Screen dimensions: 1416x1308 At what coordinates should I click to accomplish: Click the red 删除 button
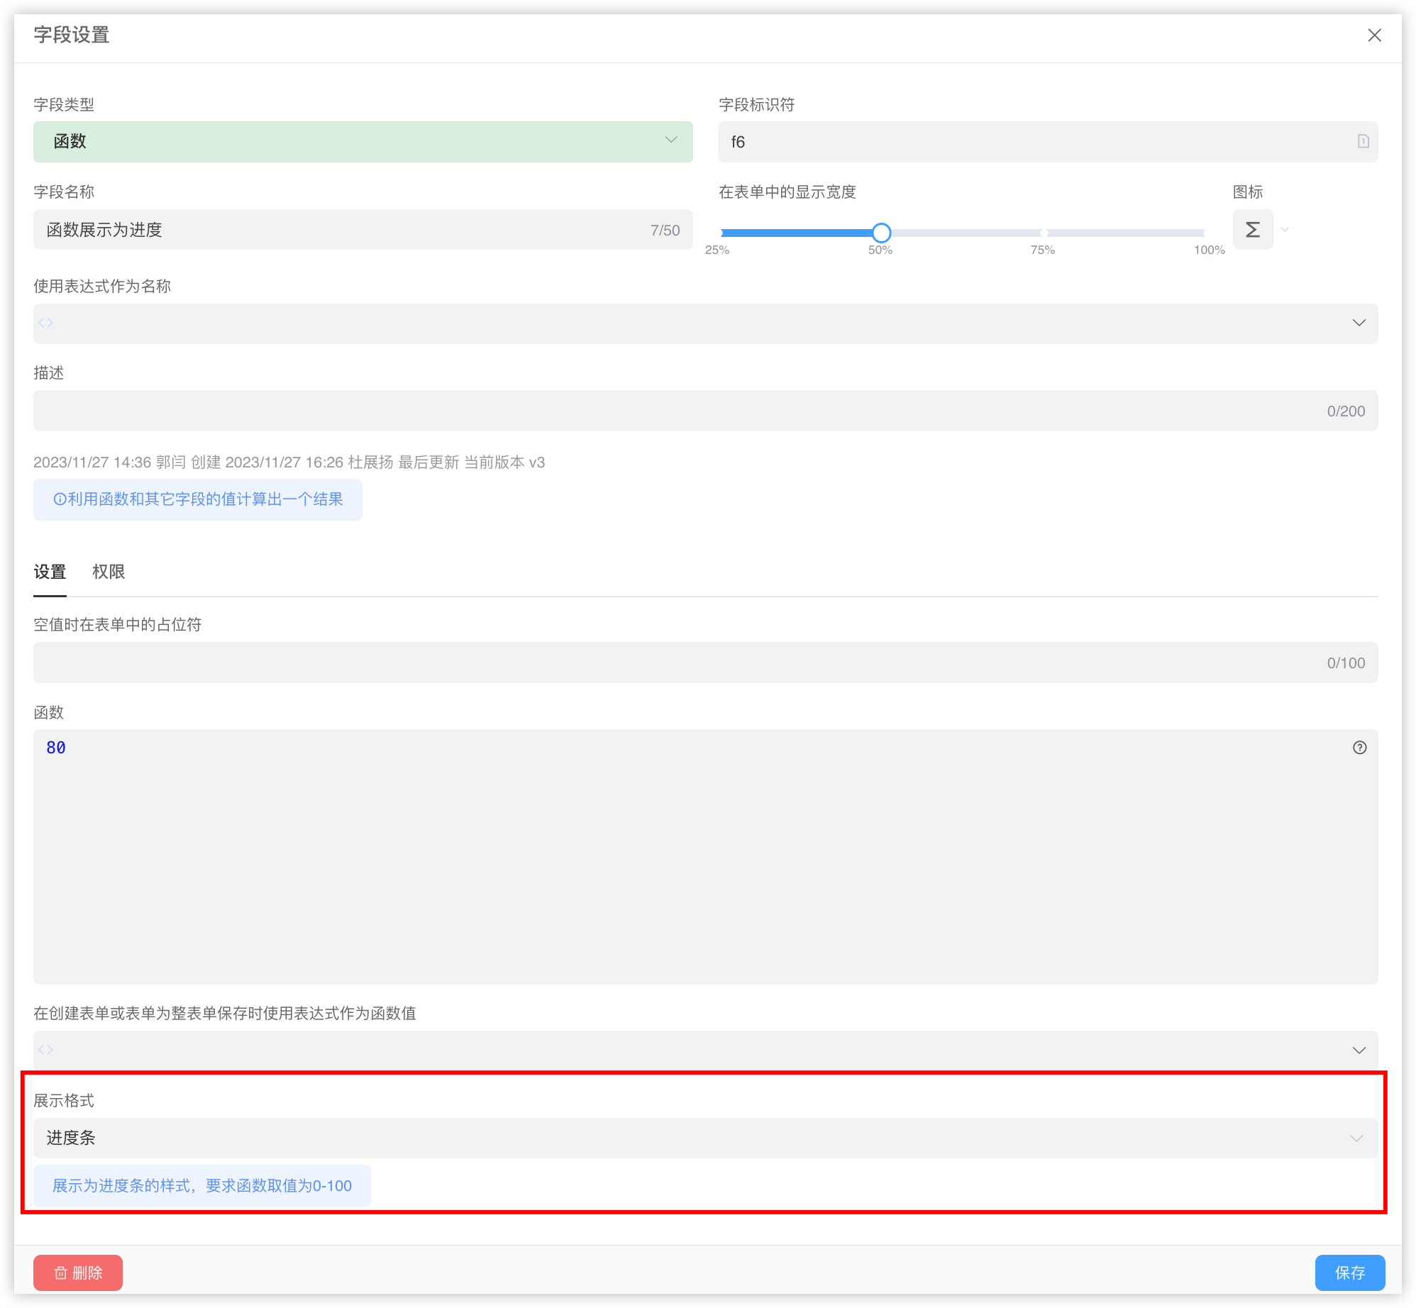(x=78, y=1273)
